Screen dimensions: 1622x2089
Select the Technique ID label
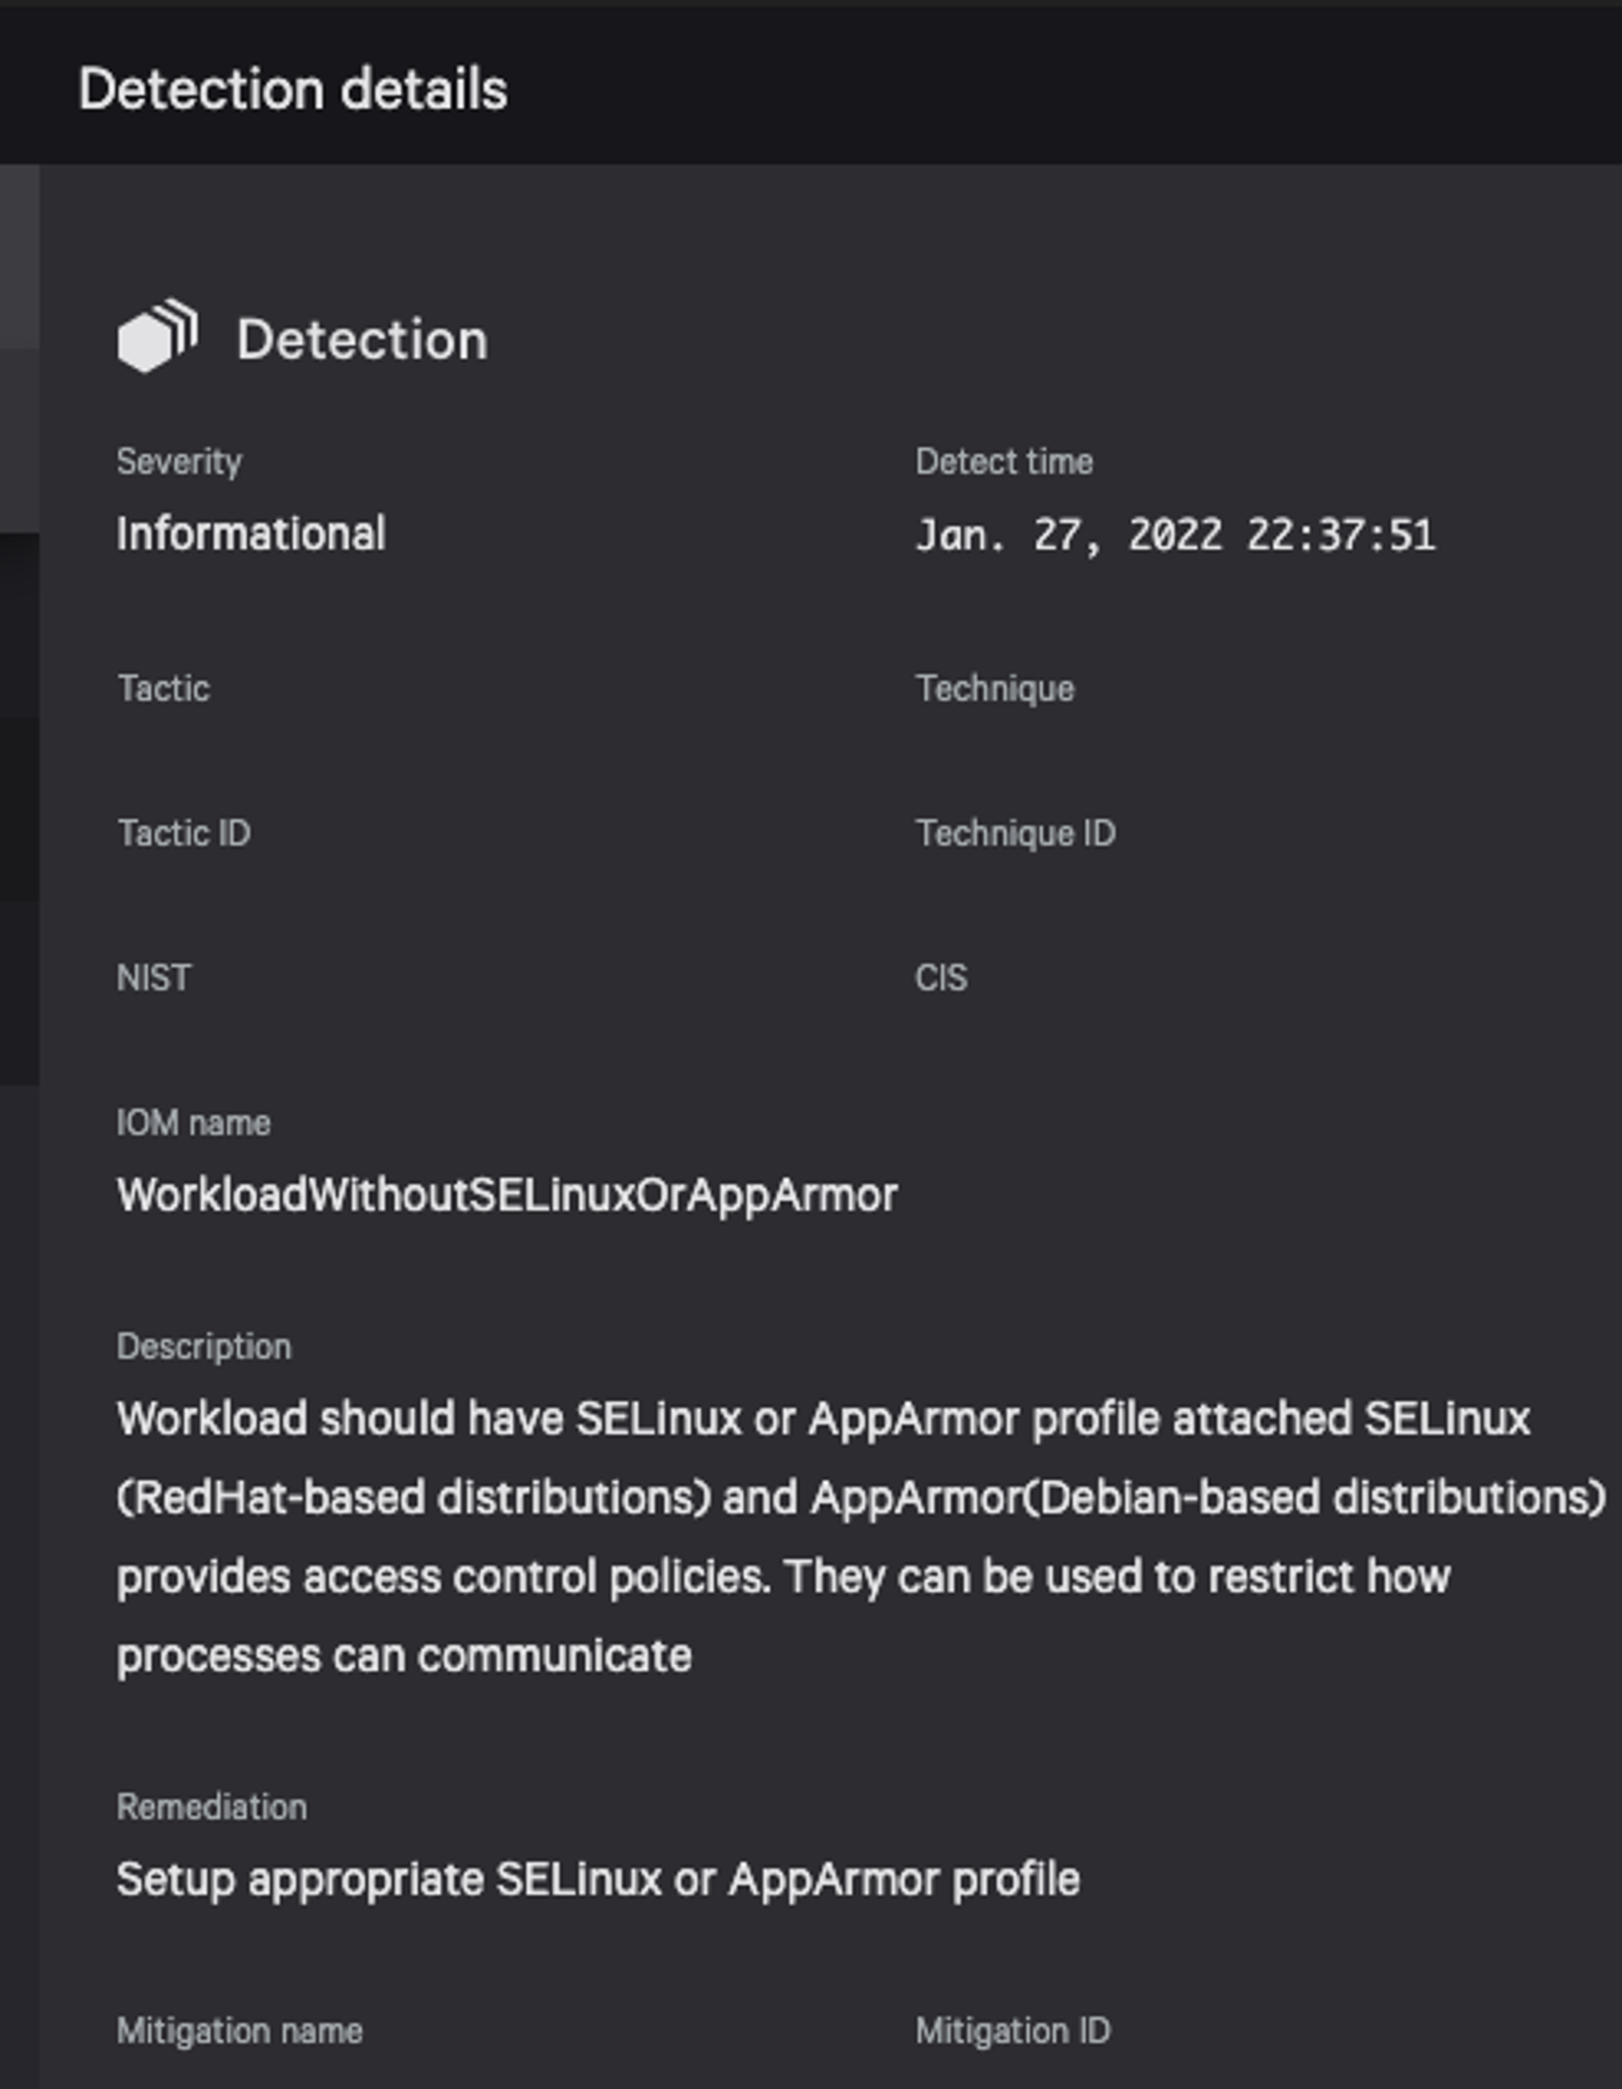click(x=1015, y=833)
